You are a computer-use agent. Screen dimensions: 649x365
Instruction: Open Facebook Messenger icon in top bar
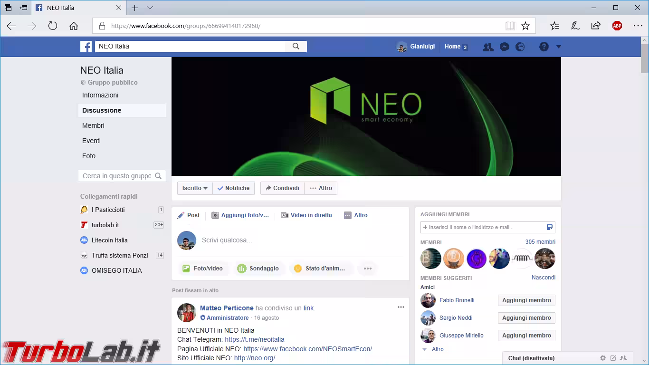coord(505,47)
